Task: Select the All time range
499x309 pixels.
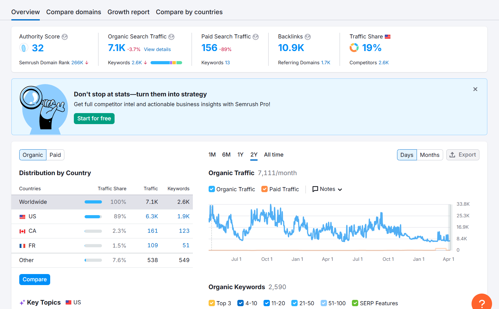Action: (274, 155)
